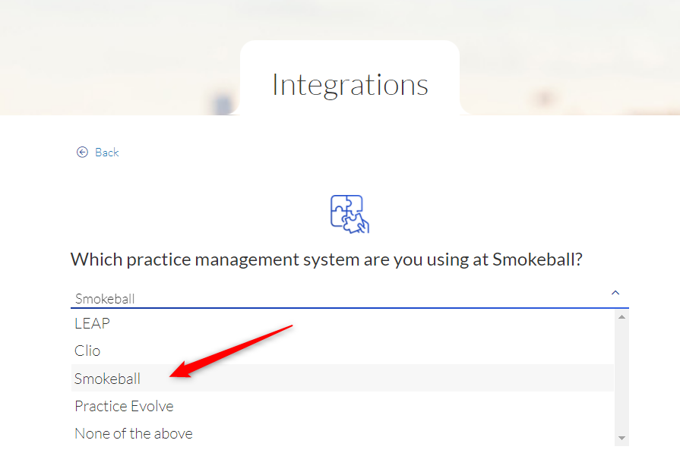The width and height of the screenshot is (680, 456).
Task: Click the puzzle pieces integration icon
Action: pos(349,214)
